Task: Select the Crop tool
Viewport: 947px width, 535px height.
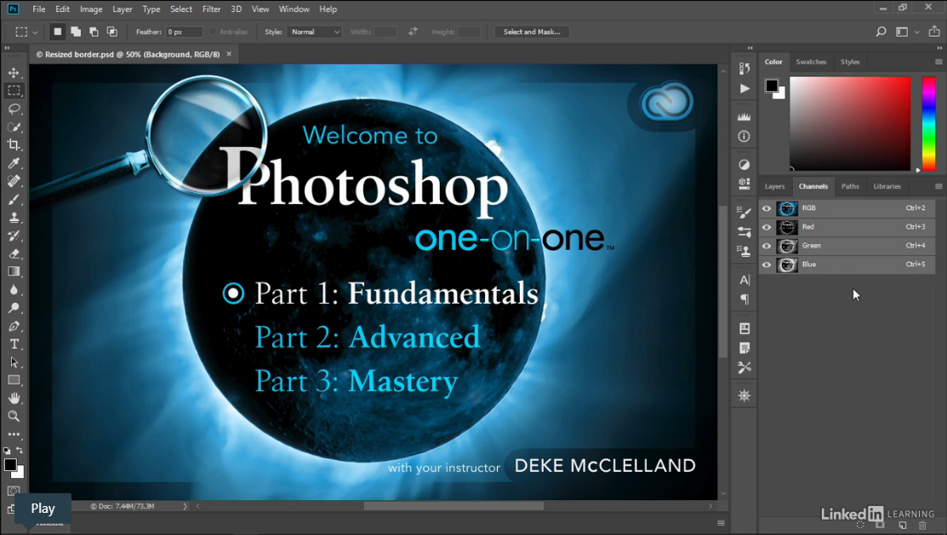Action: click(x=14, y=145)
